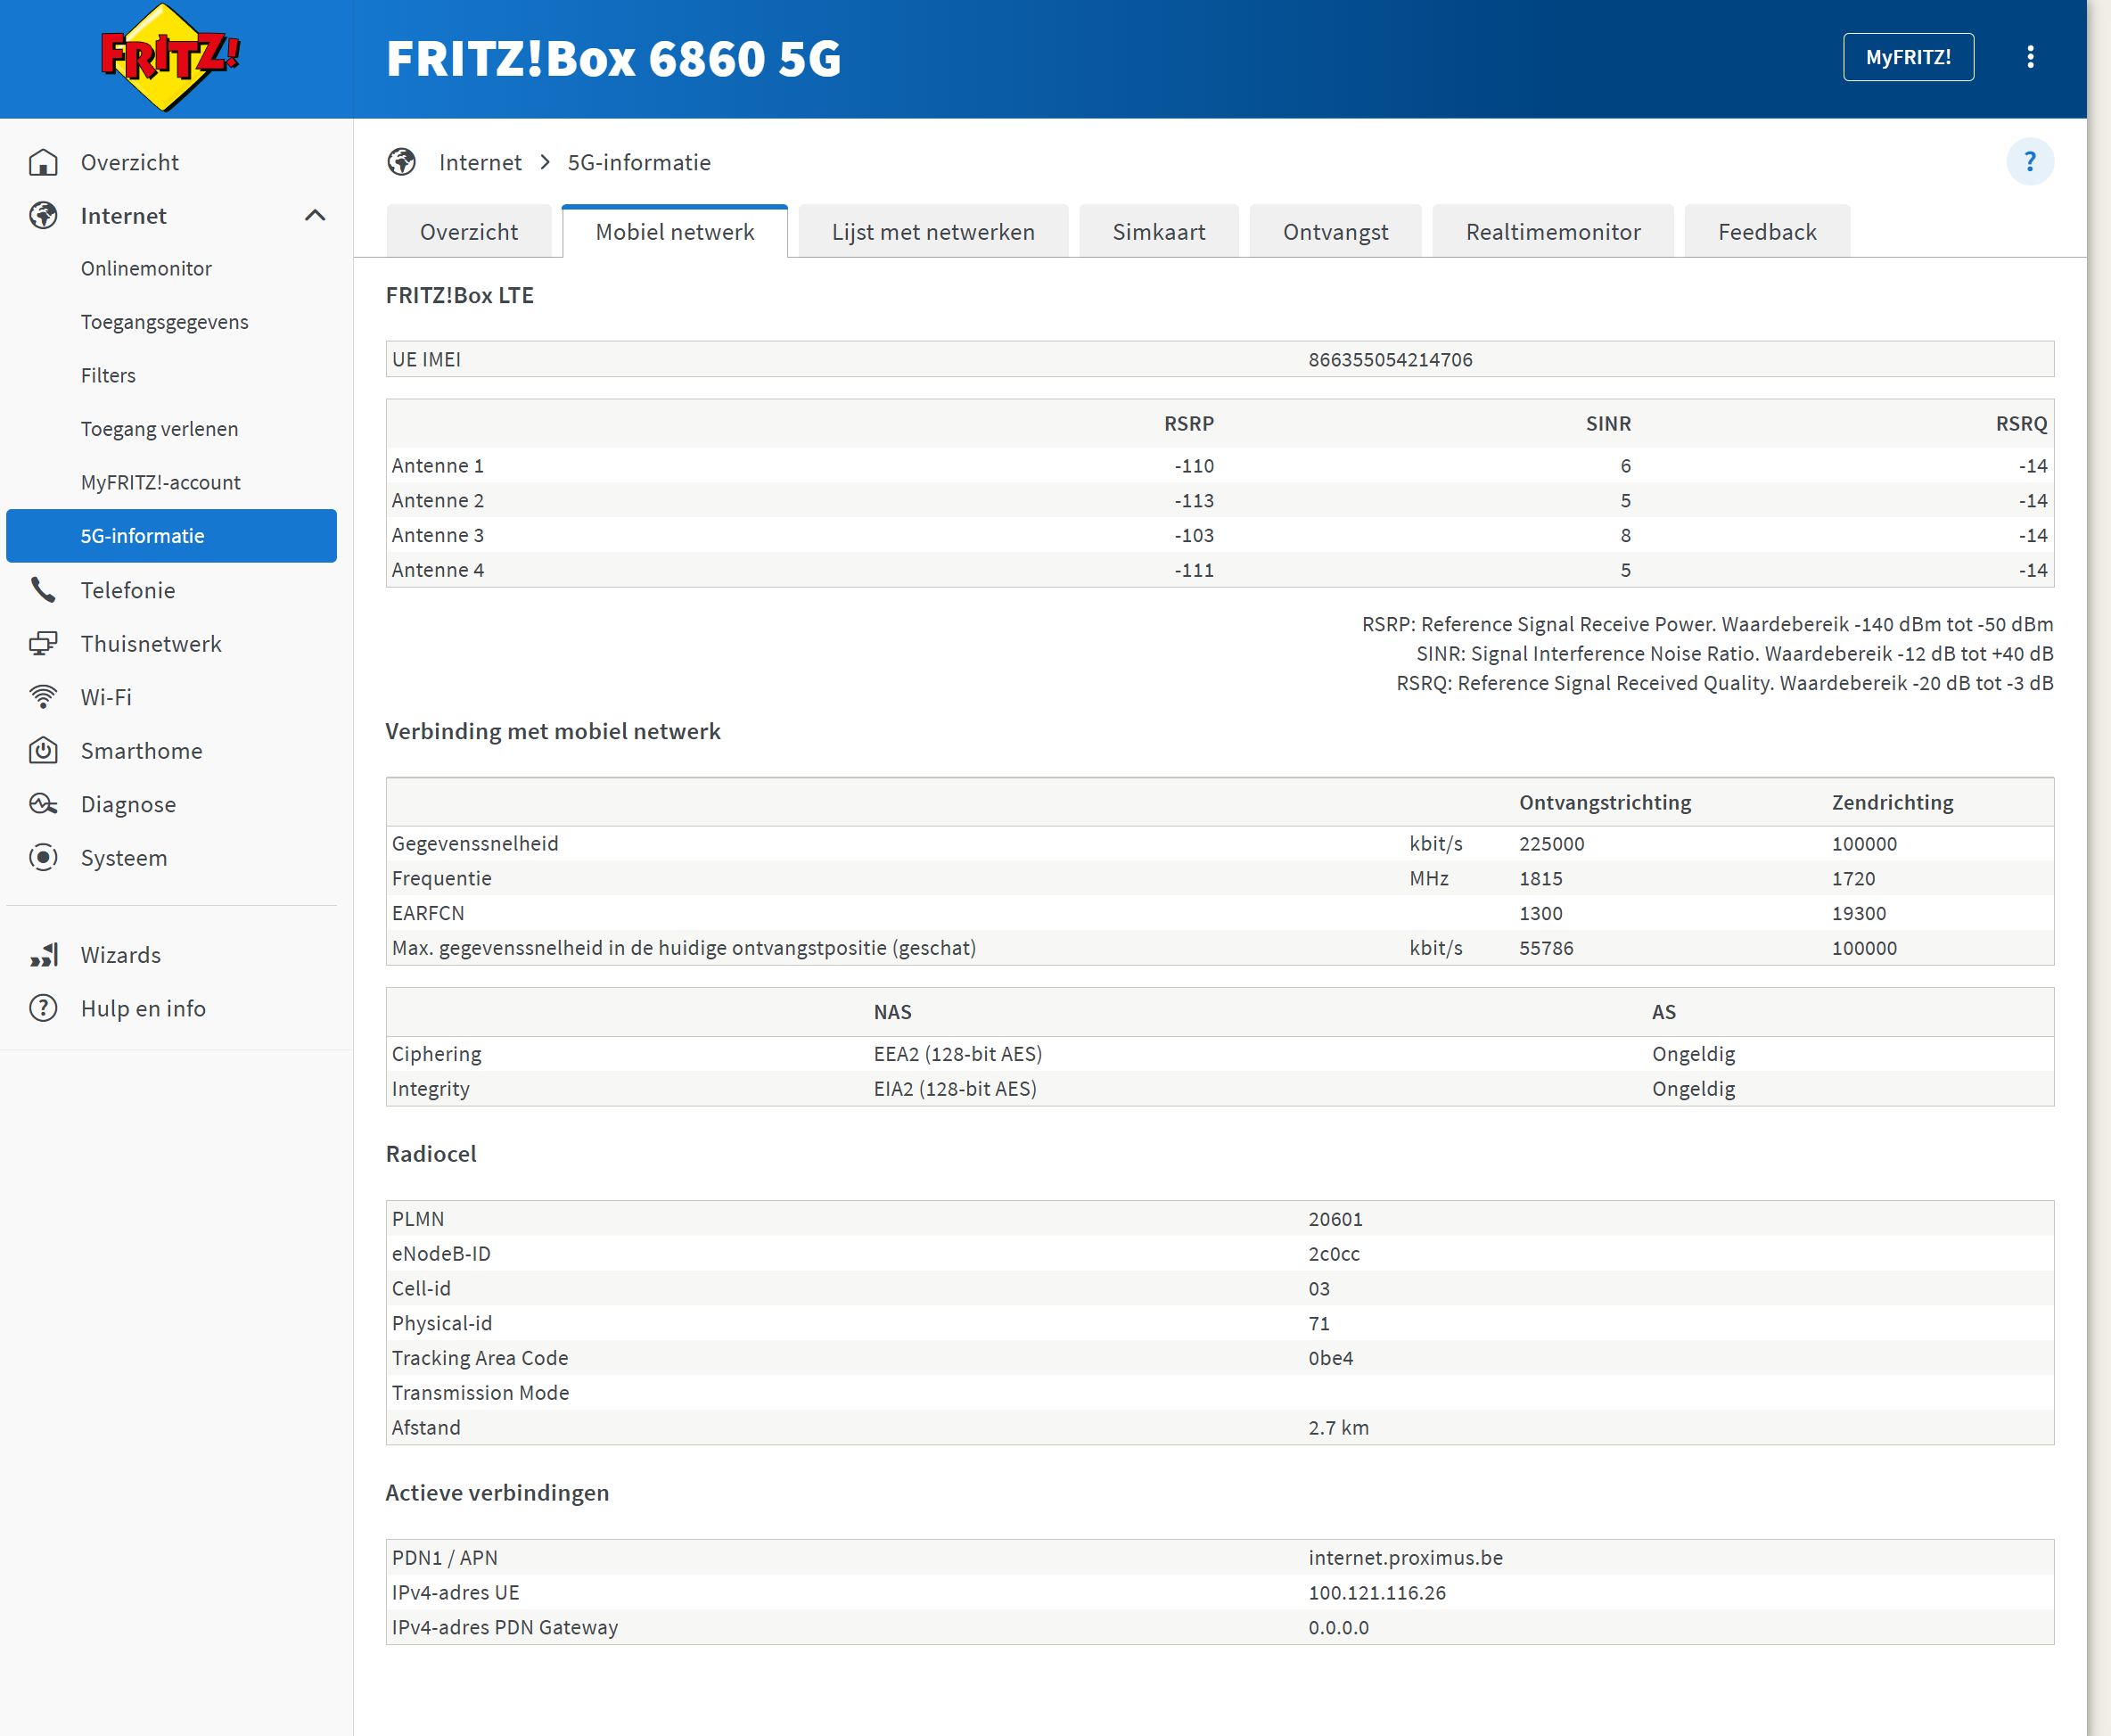
Task: Click the Wi-Fi signal icon
Action: pyautogui.click(x=43, y=697)
